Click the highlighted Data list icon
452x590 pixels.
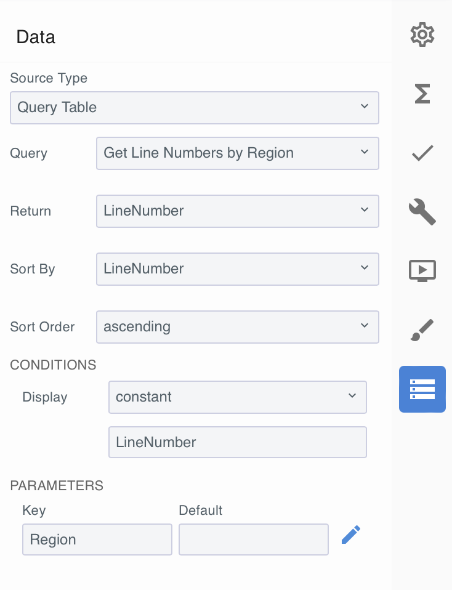coord(422,389)
